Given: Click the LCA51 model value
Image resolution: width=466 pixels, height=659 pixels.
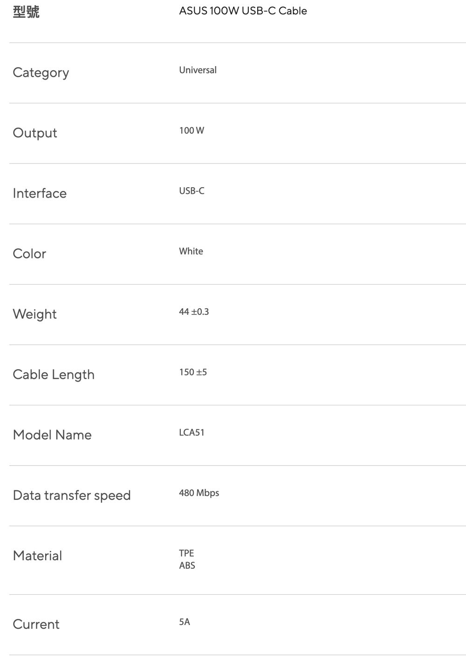Looking at the screenshot, I should coord(192,433).
